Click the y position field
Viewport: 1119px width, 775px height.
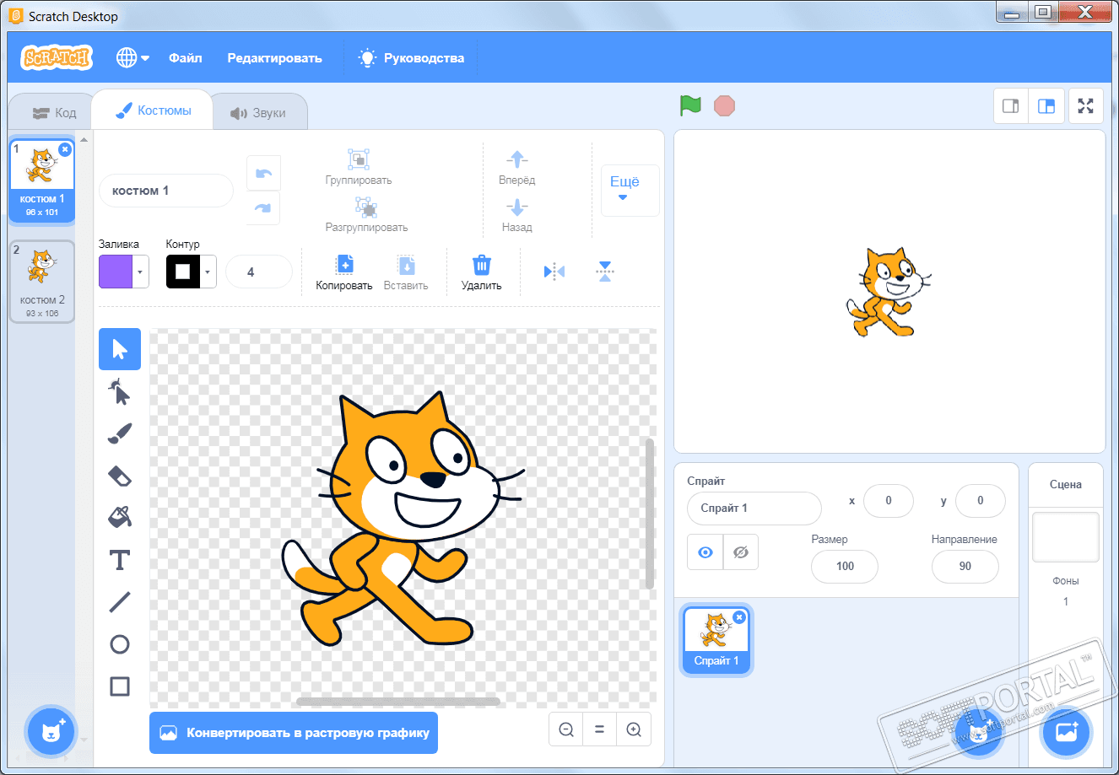pos(981,501)
